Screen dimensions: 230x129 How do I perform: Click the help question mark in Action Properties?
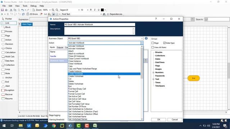(x=156, y=19)
